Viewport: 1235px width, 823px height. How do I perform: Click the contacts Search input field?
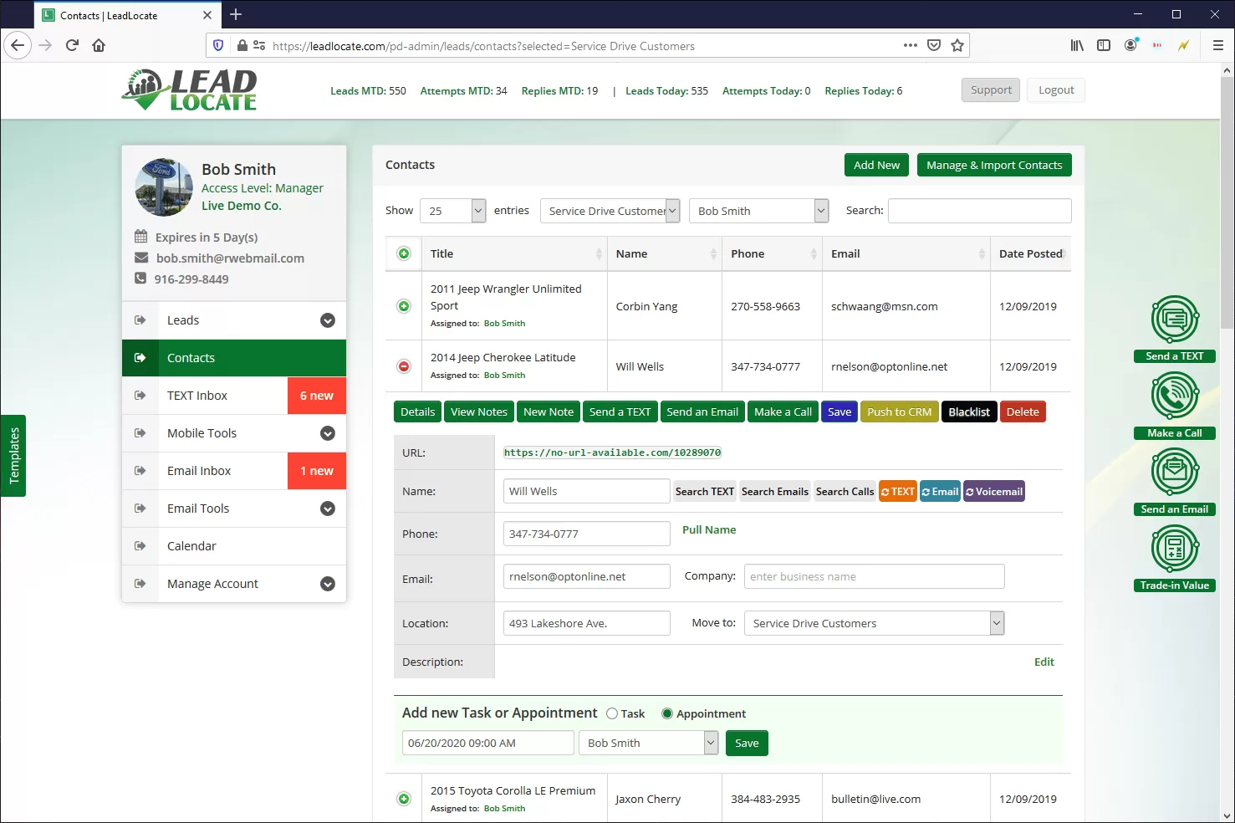coord(979,211)
